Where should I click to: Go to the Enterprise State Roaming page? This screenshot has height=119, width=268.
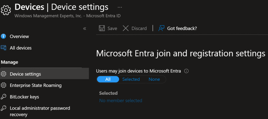tap(36, 85)
